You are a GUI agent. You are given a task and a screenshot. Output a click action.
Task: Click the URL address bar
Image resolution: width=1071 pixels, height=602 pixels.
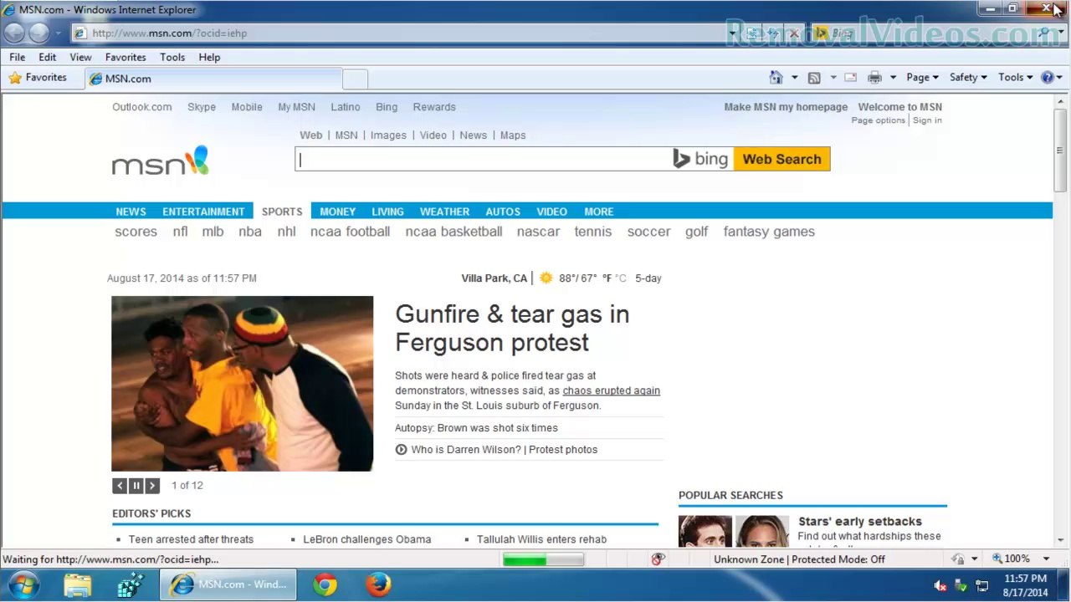pos(399,33)
